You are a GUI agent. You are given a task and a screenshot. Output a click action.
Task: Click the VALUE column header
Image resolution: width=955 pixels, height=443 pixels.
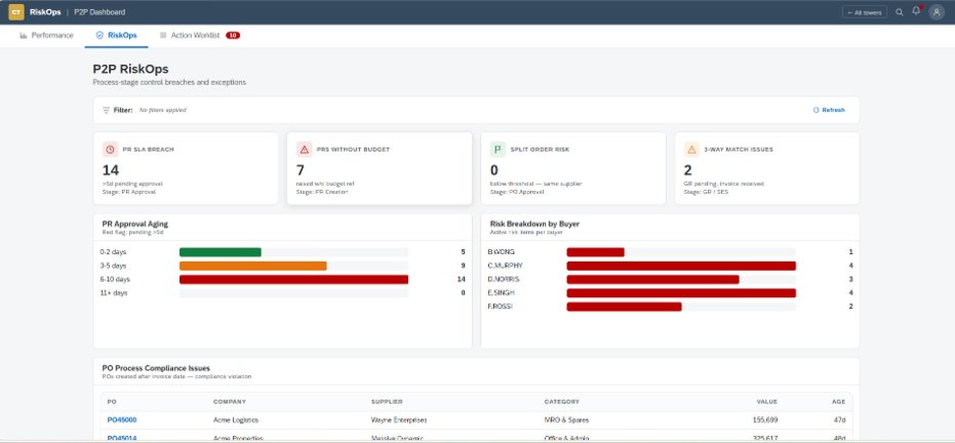(x=767, y=402)
